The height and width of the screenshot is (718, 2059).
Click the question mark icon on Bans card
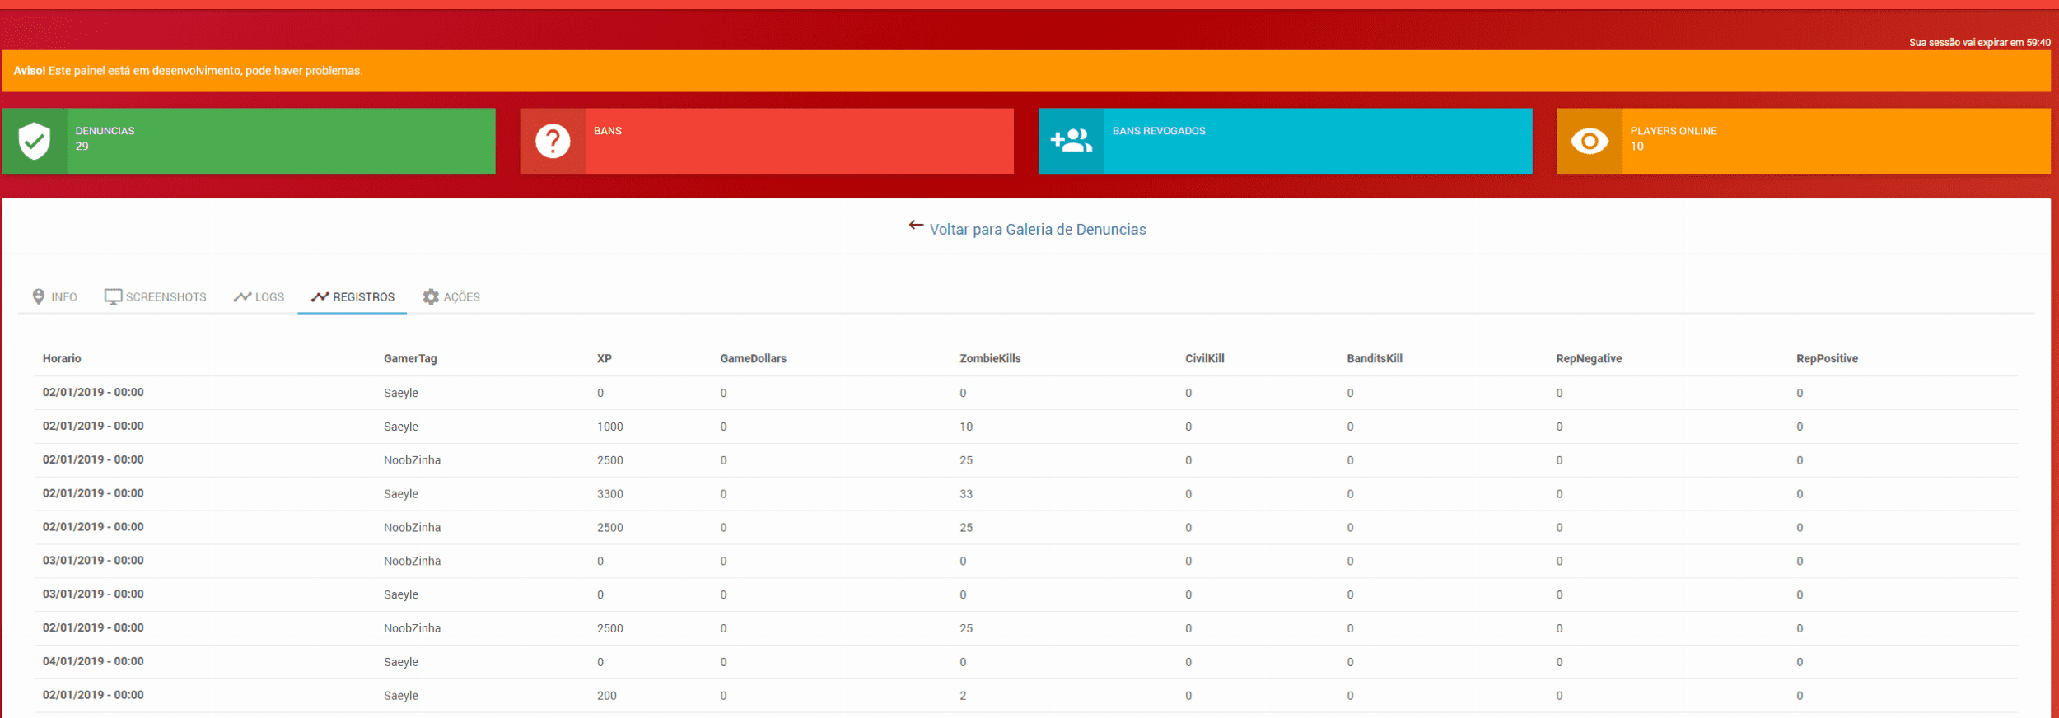click(x=553, y=141)
